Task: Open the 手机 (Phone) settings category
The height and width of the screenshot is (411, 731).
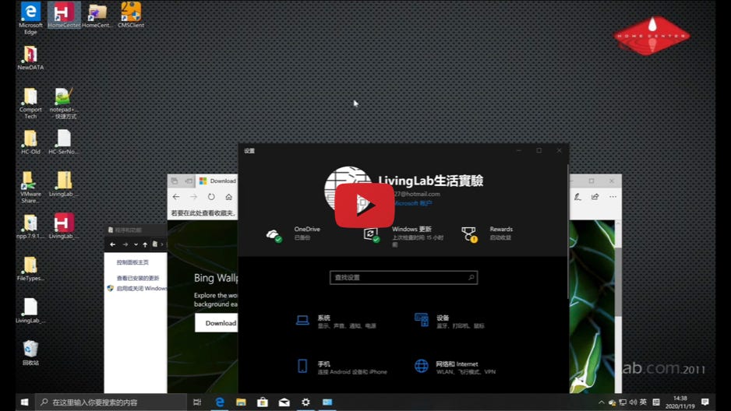Action: (x=341, y=367)
